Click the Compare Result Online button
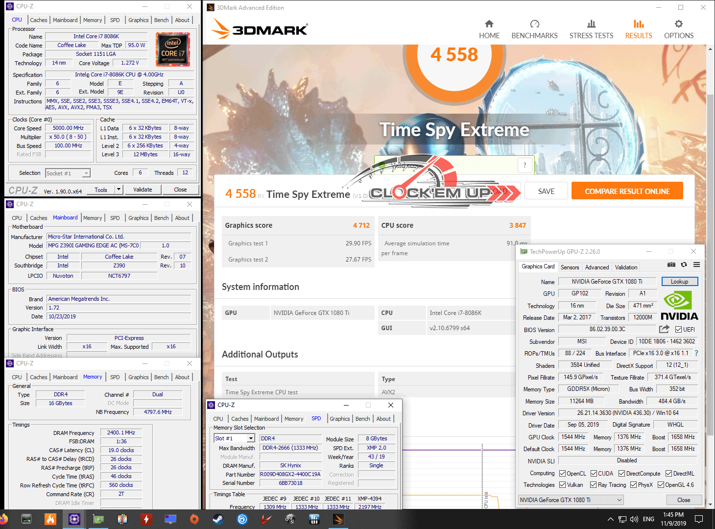This screenshot has width=715, height=529. (x=627, y=191)
